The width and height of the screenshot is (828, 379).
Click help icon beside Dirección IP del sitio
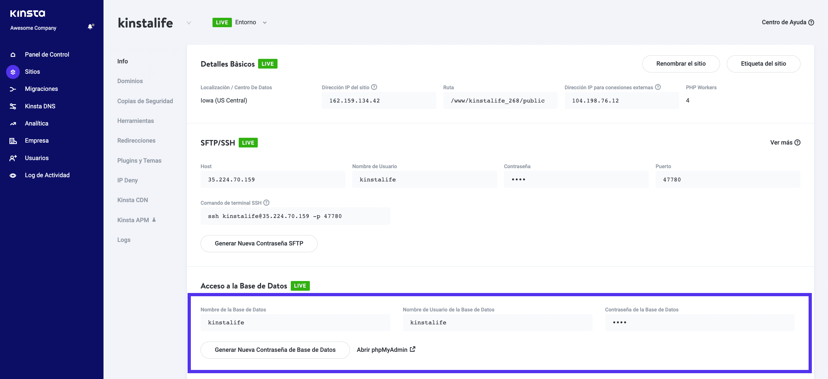pyautogui.click(x=374, y=87)
